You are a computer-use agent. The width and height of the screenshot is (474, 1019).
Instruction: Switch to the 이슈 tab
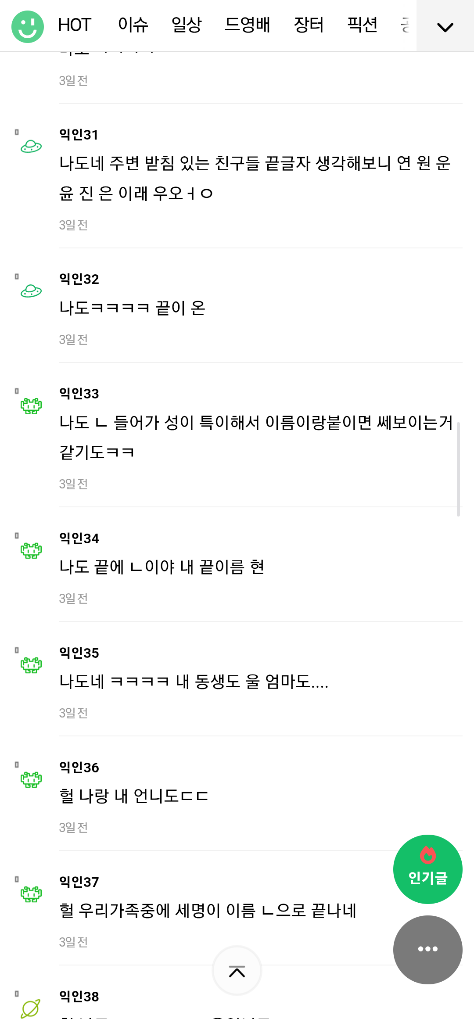click(x=133, y=25)
